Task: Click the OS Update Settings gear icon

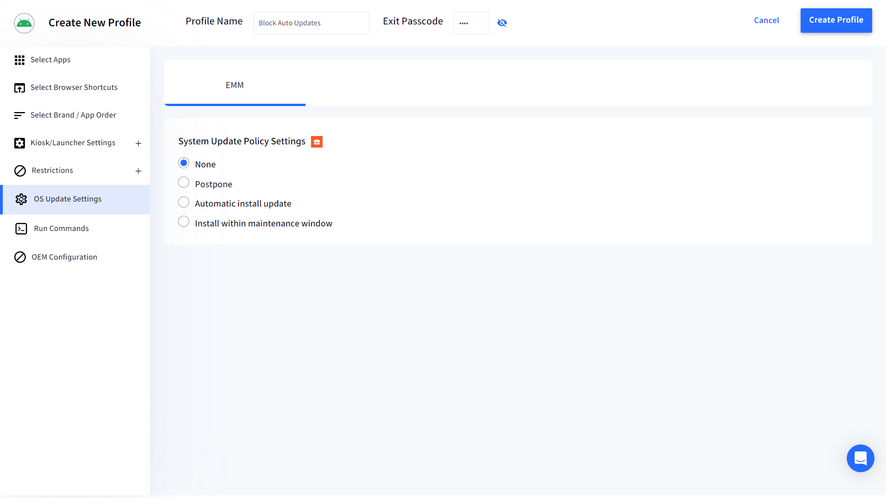Action: pyautogui.click(x=21, y=199)
